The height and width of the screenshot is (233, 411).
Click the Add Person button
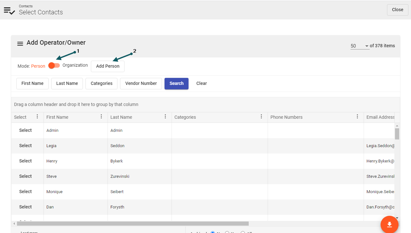[108, 66]
